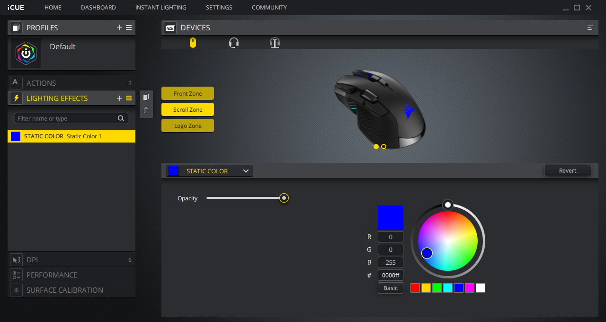Select the Default profile

[x=71, y=53]
